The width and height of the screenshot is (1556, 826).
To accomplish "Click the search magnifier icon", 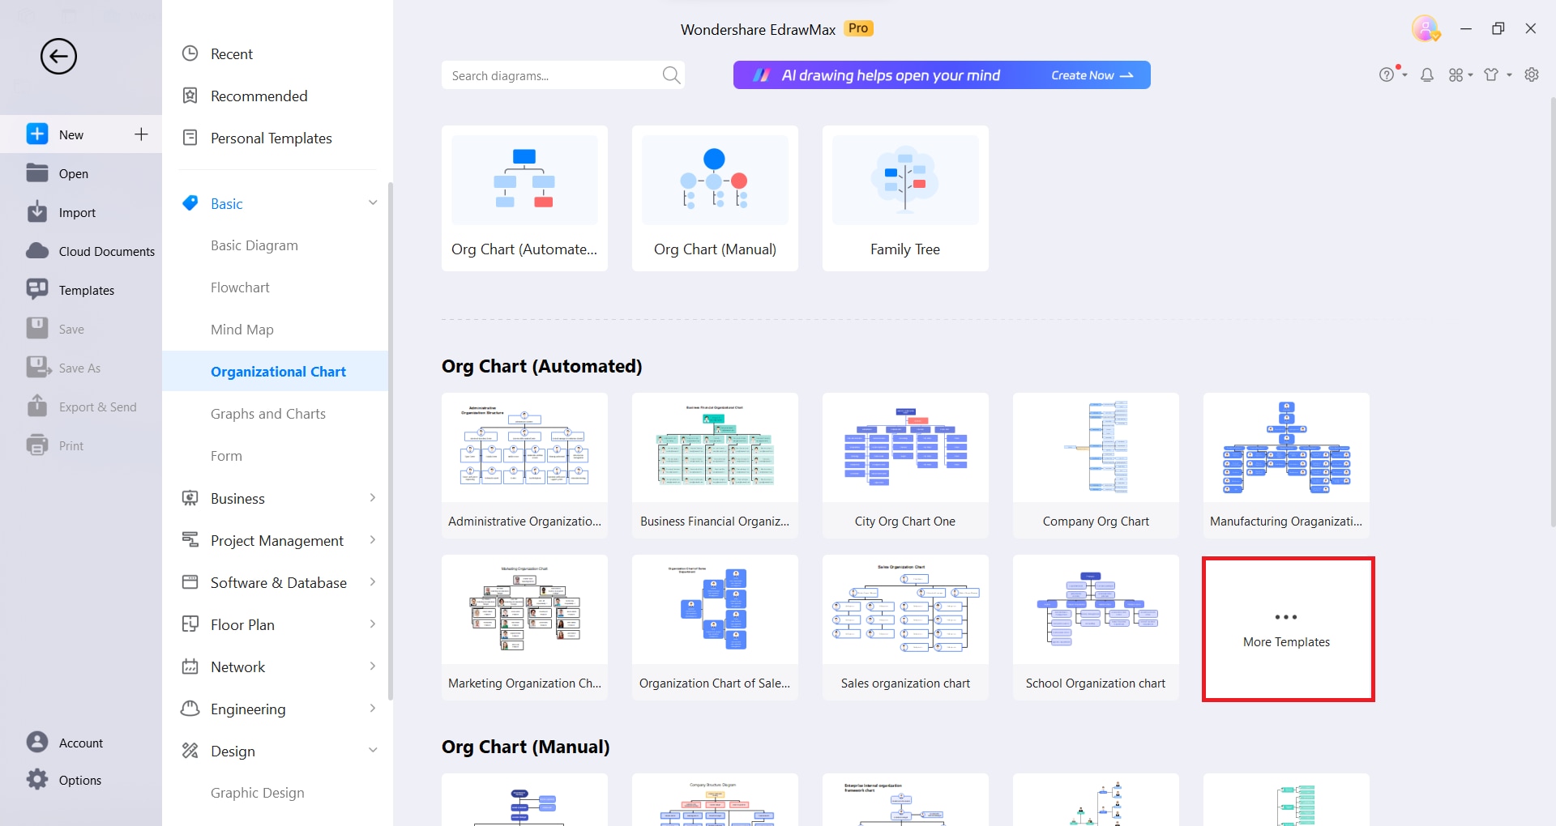I will (x=671, y=75).
